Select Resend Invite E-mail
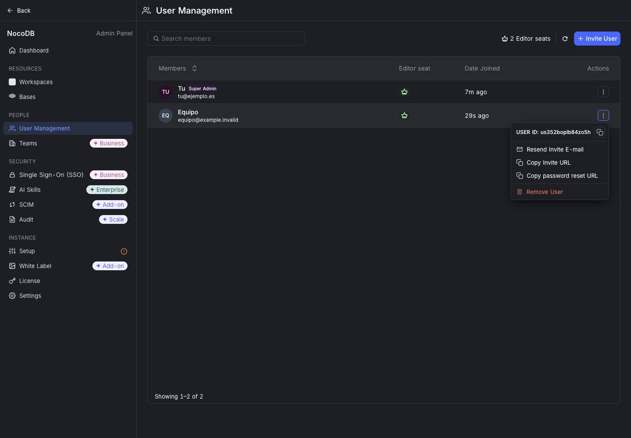631x438 pixels. tap(560, 149)
